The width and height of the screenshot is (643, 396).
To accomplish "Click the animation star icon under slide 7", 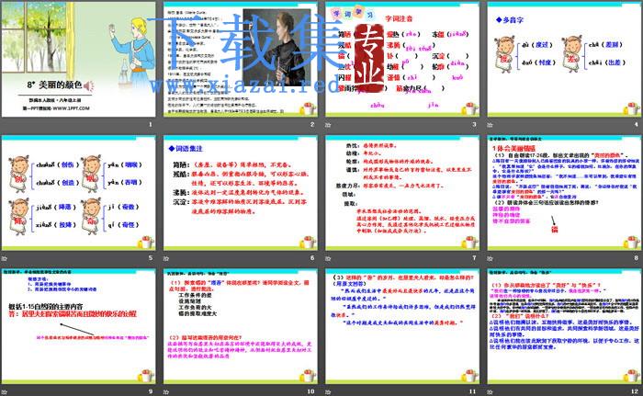I will pyautogui.click(x=328, y=258).
